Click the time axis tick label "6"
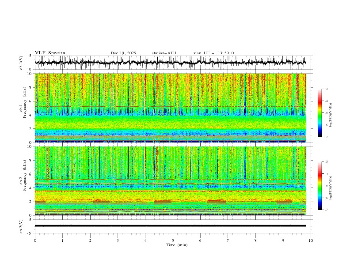 pyautogui.click(x=200, y=240)
